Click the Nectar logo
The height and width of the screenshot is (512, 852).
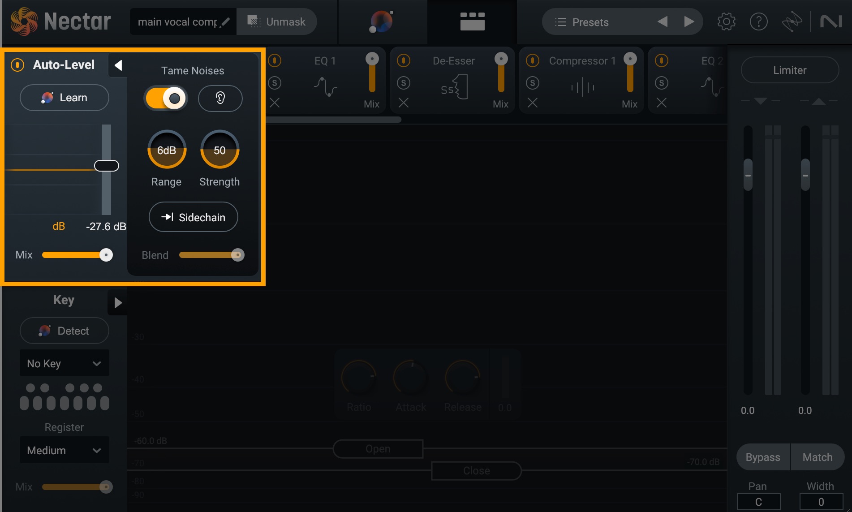click(x=60, y=22)
